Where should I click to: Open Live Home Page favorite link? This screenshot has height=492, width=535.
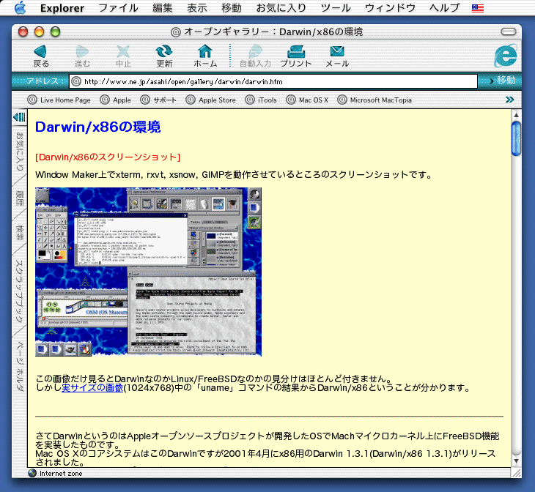point(59,100)
